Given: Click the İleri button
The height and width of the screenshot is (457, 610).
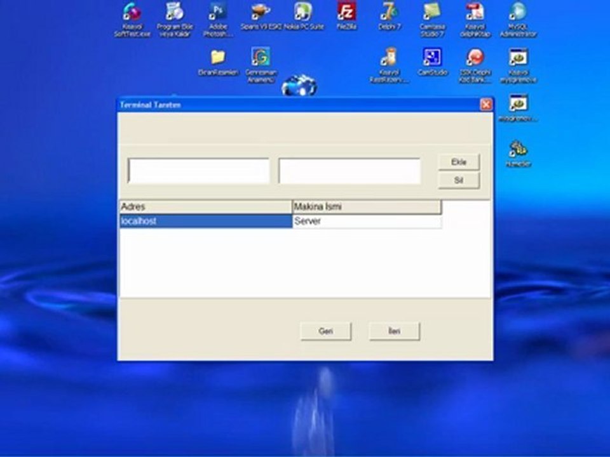Looking at the screenshot, I should tap(394, 331).
